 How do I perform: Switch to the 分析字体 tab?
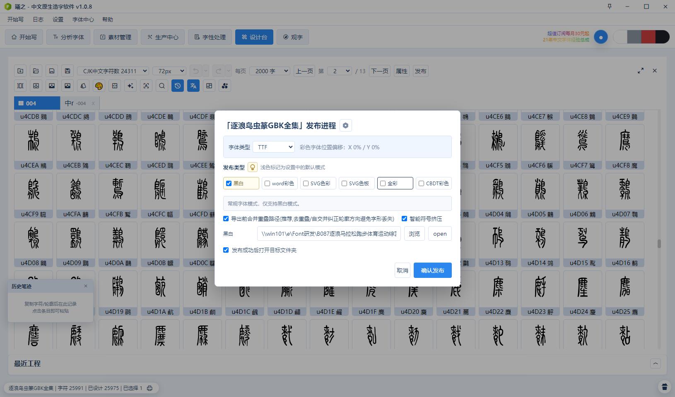click(68, 37)
